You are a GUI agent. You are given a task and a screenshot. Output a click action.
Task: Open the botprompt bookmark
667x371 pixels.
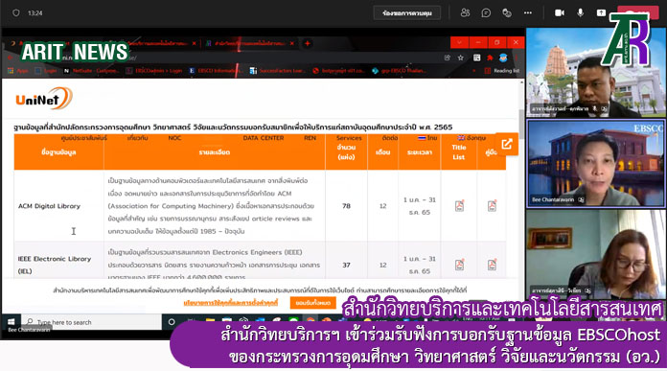pyautogui.click(x=338, y=71)
